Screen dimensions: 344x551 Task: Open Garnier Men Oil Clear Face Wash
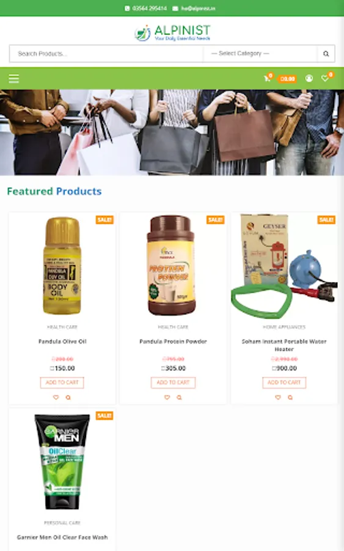point(62,538)
